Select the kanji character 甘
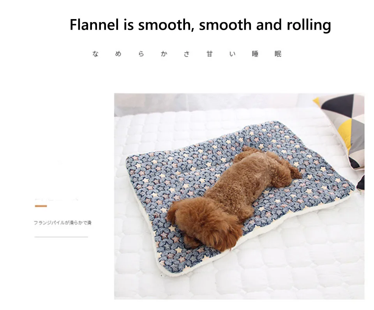This screenshot has height=310, width=374. (210, 54)
